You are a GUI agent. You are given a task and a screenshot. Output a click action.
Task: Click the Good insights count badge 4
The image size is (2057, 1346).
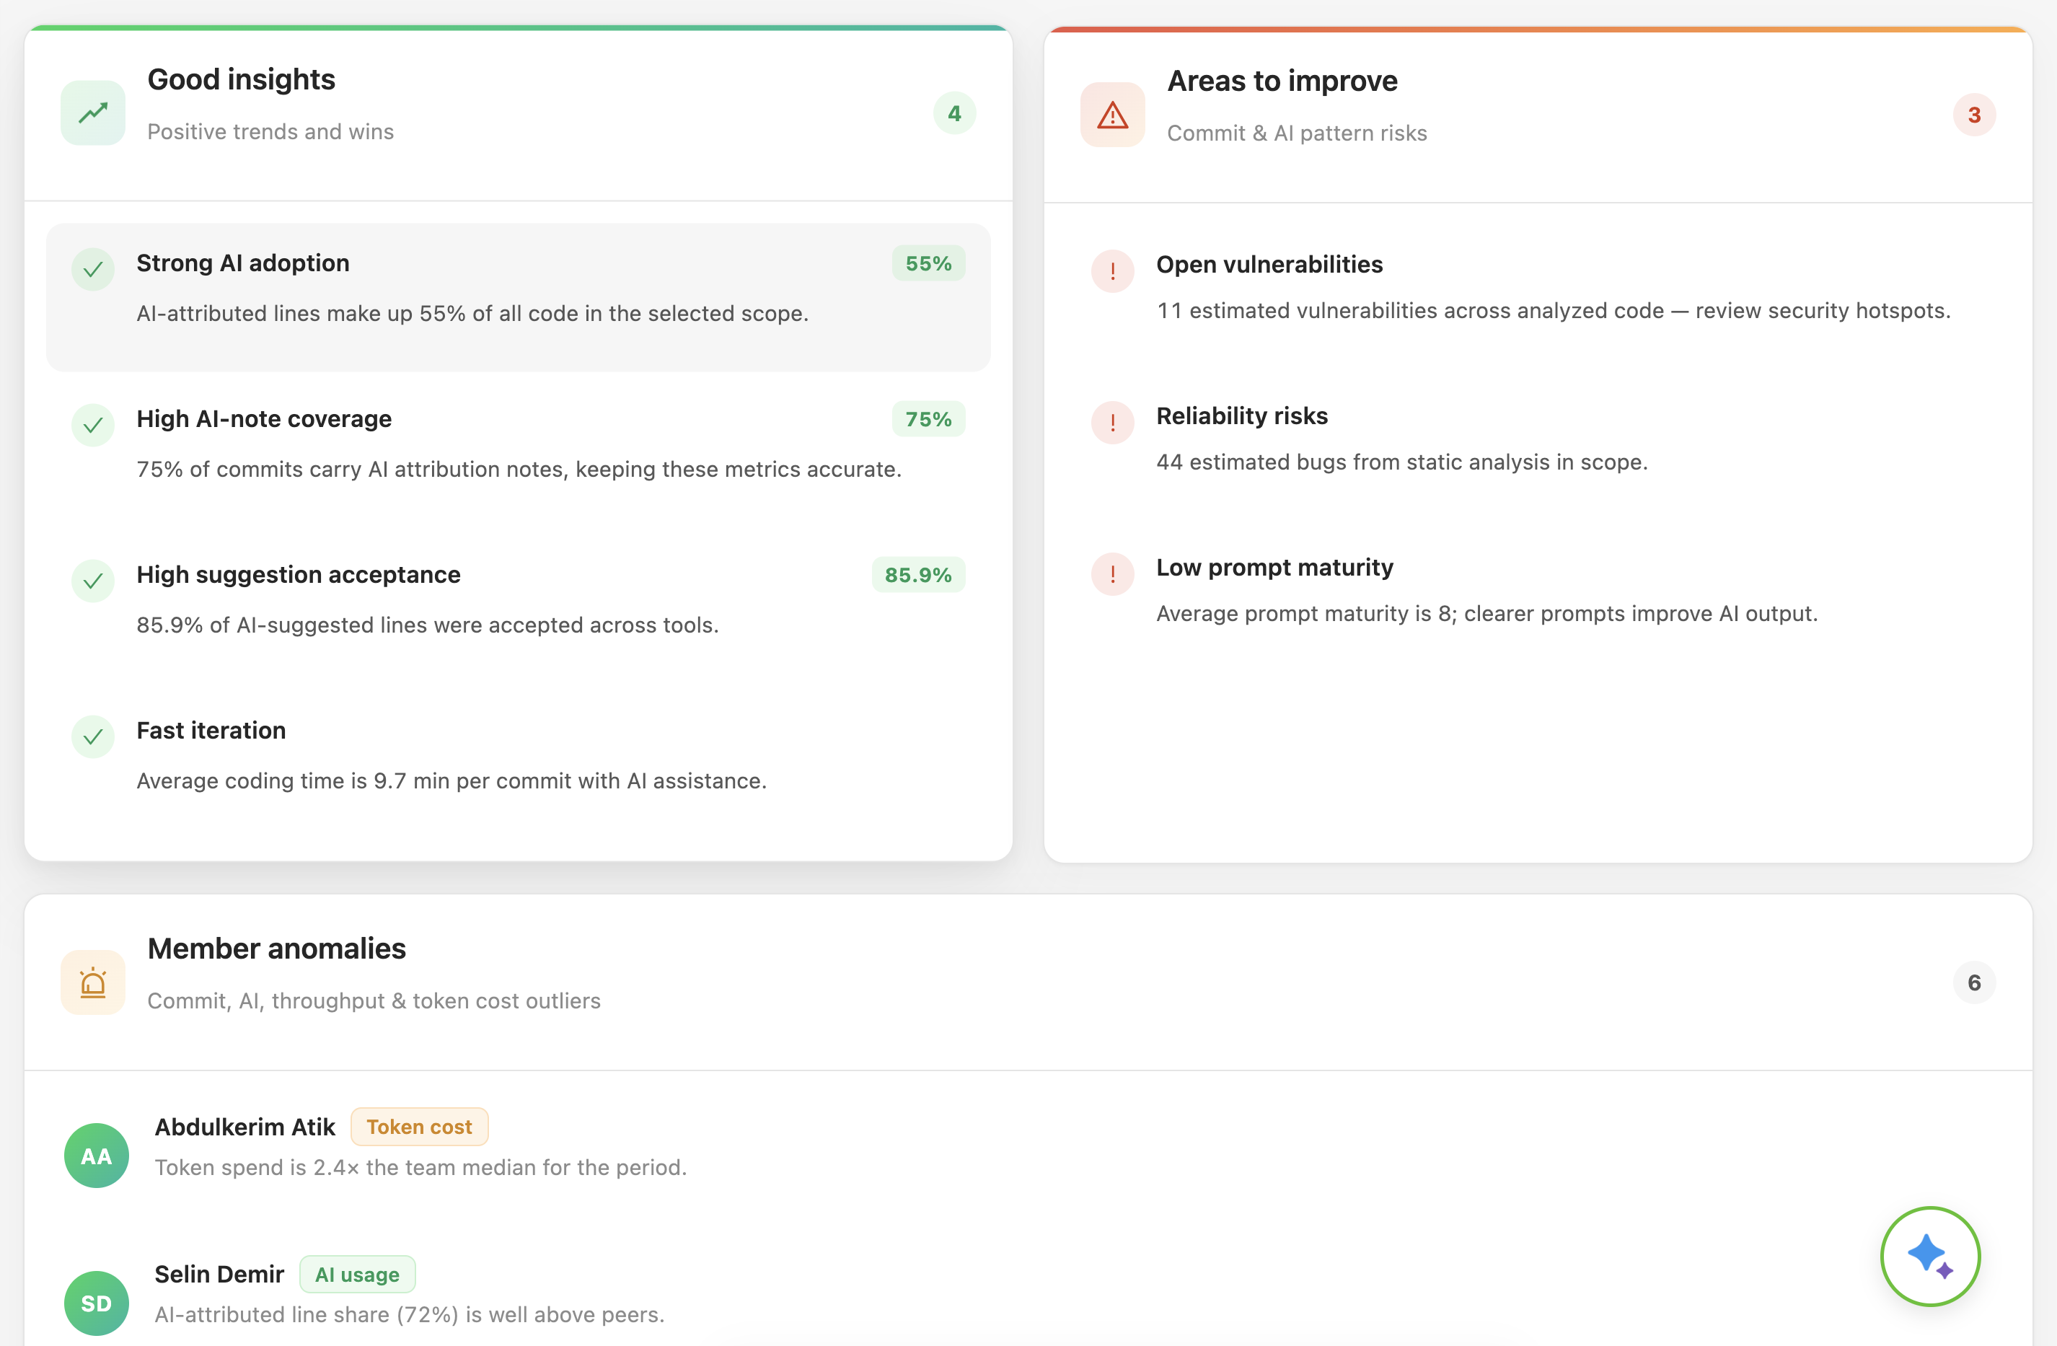954,113
